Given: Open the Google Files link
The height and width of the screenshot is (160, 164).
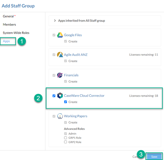Looking at the screenshot, I should 73,35.
